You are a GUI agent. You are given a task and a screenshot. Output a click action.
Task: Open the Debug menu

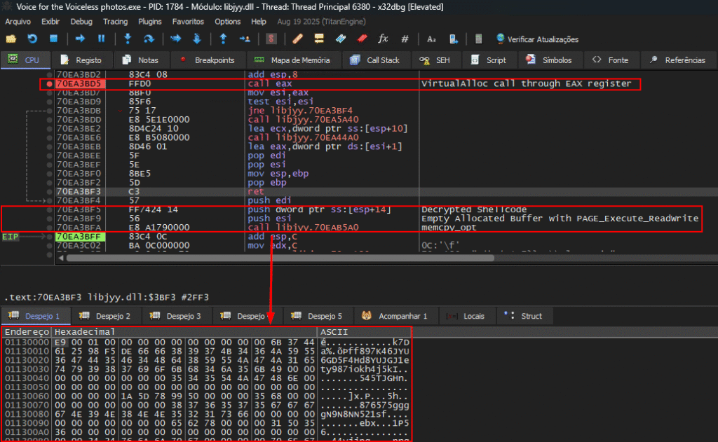81,22
